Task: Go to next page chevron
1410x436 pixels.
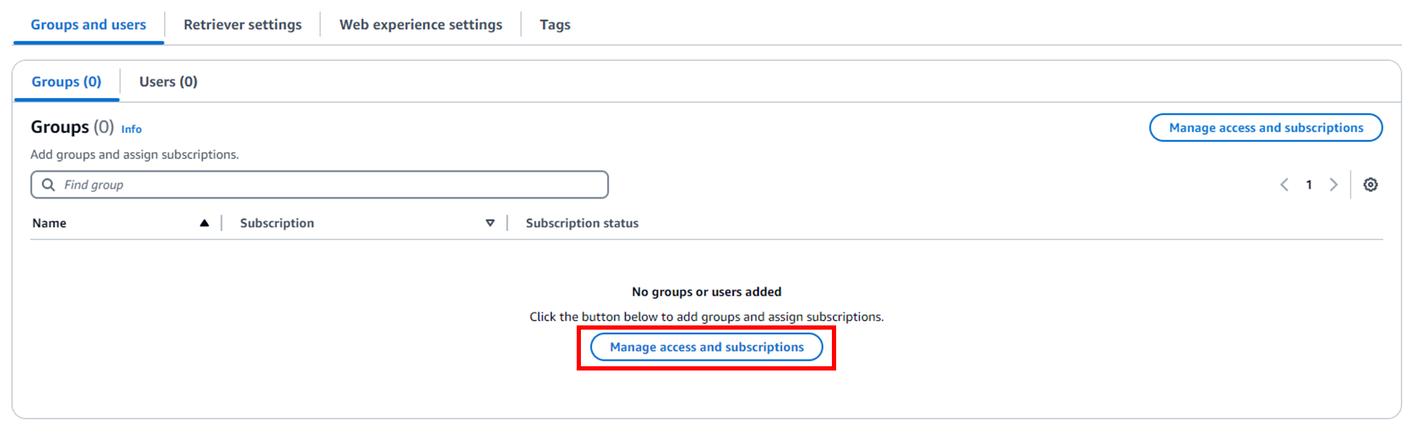Action: 1333,185
